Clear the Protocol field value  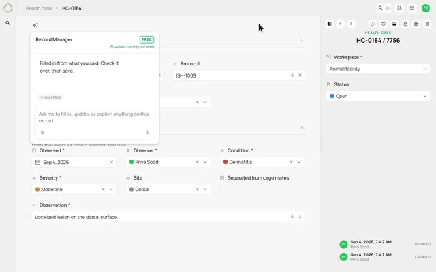(300, 75)
